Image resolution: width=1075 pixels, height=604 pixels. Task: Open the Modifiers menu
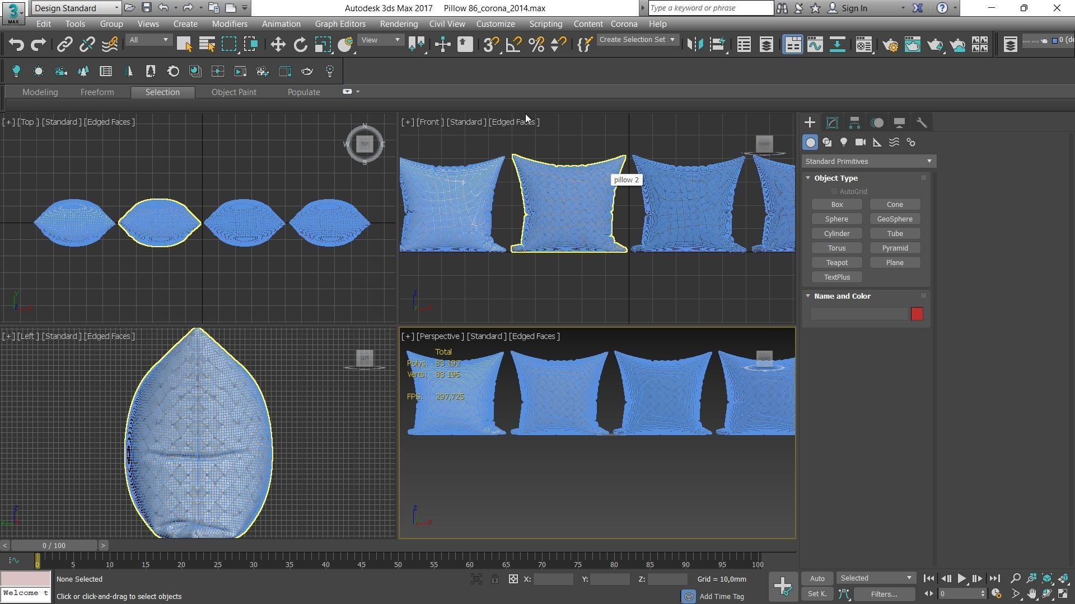click(x=230, y=24)
